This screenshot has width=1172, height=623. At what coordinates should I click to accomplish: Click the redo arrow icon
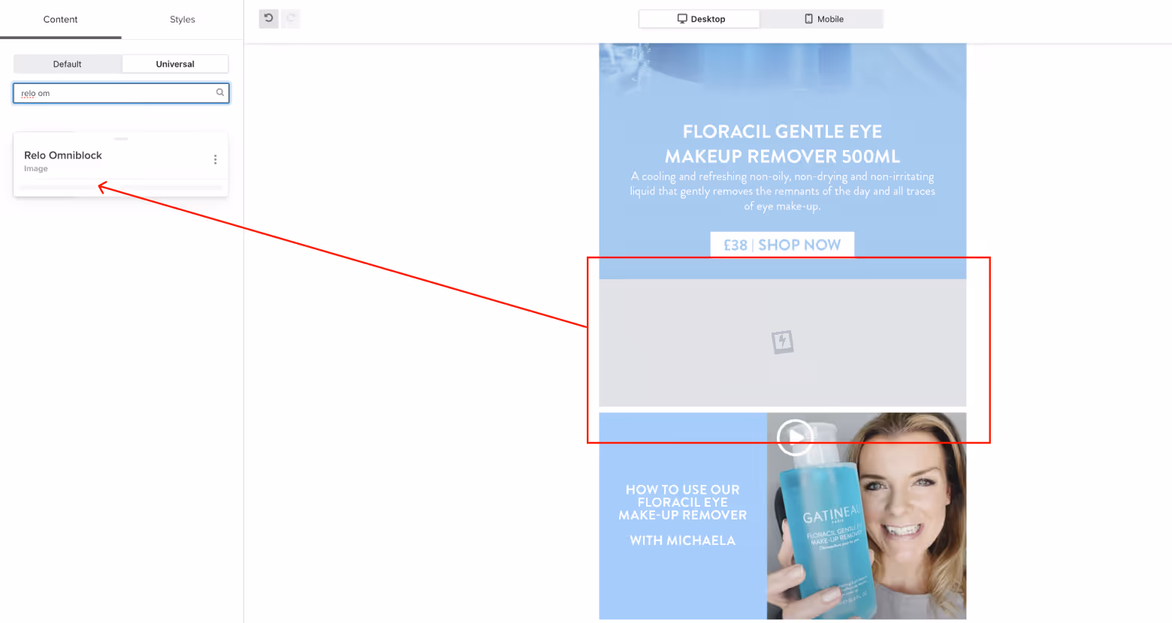(x=291, y=18)
